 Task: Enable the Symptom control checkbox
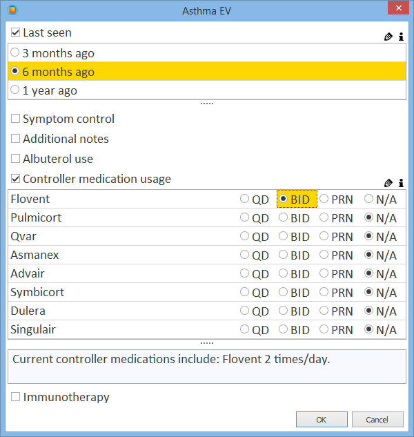pos(15,119)
